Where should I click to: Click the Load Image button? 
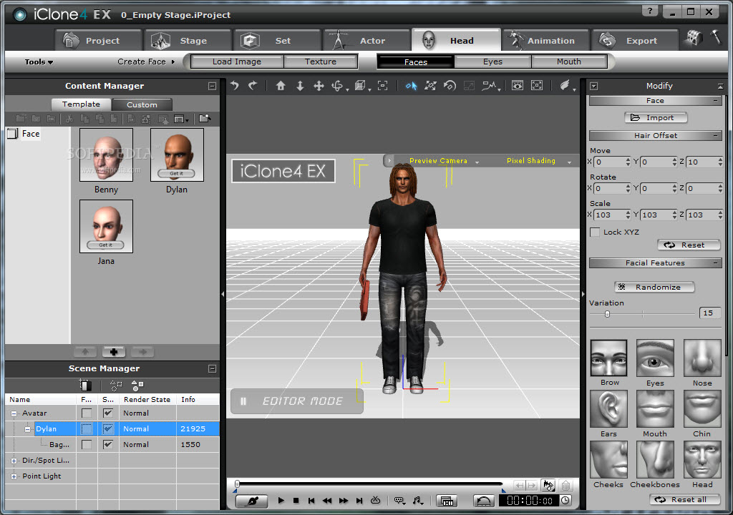tap(237, 62)
